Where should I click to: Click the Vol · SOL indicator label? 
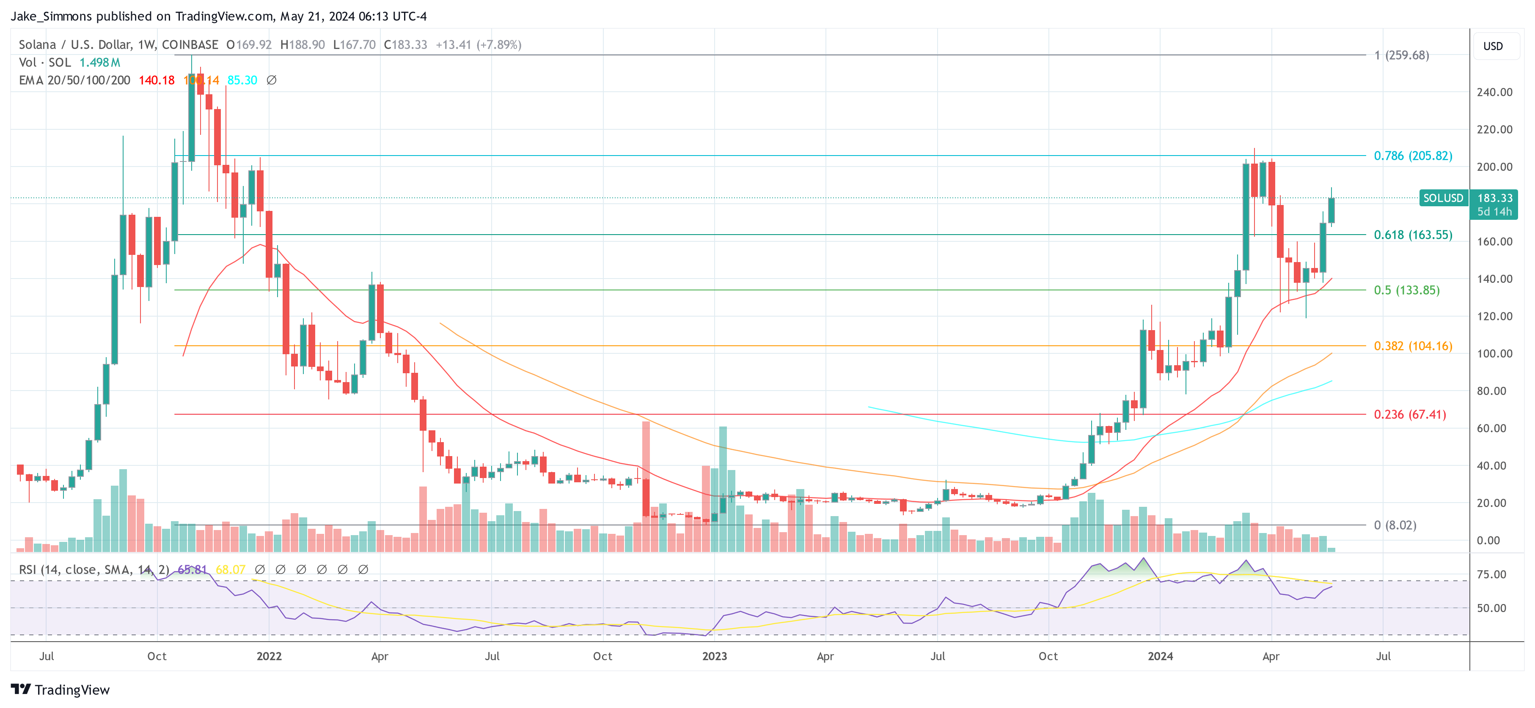click(x=45, y=62)
